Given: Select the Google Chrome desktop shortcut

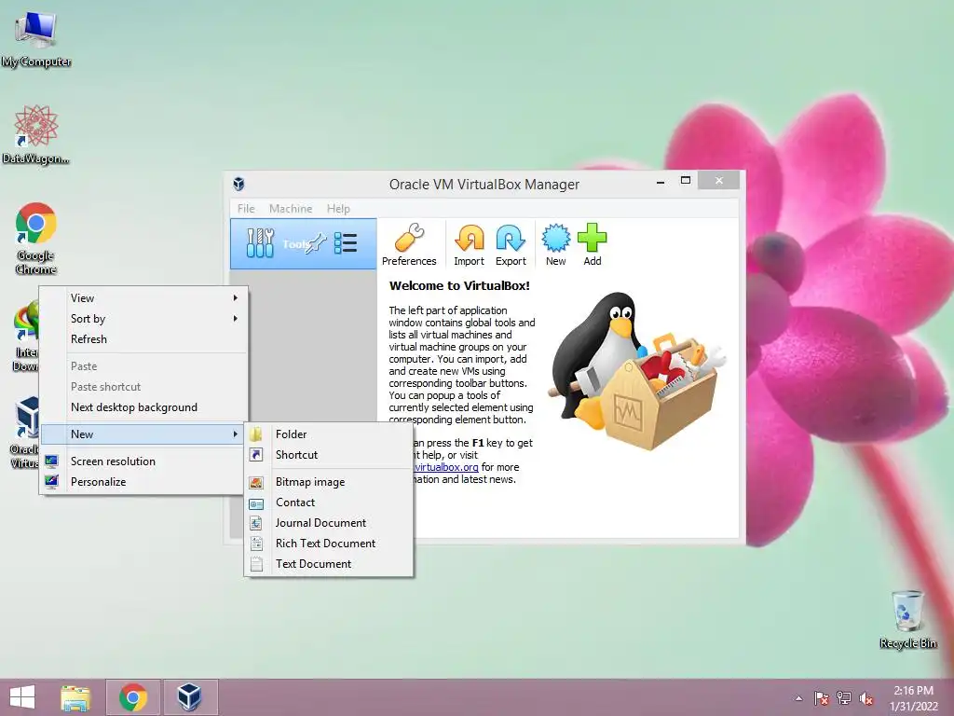Looking at the screenshot, I should [x=36, y=239].
